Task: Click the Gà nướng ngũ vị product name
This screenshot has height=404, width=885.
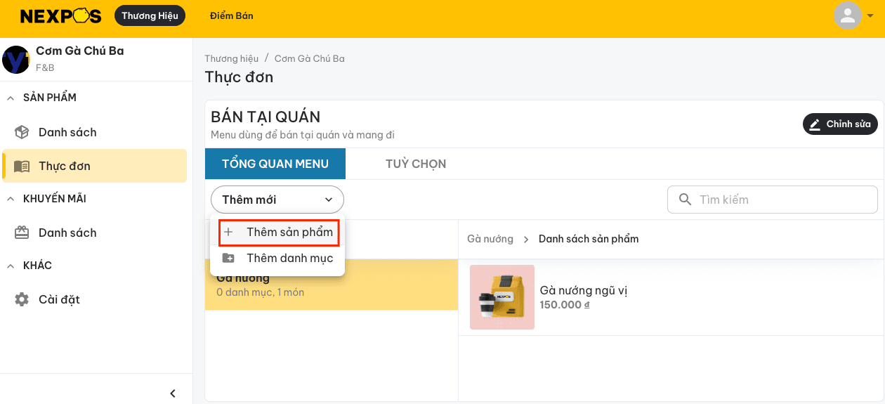Action: coord(583,290)
